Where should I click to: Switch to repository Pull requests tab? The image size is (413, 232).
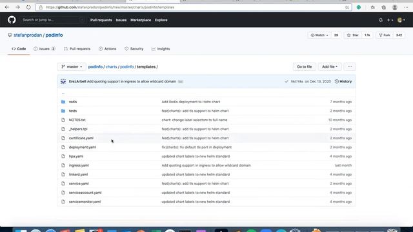[77, 49]
